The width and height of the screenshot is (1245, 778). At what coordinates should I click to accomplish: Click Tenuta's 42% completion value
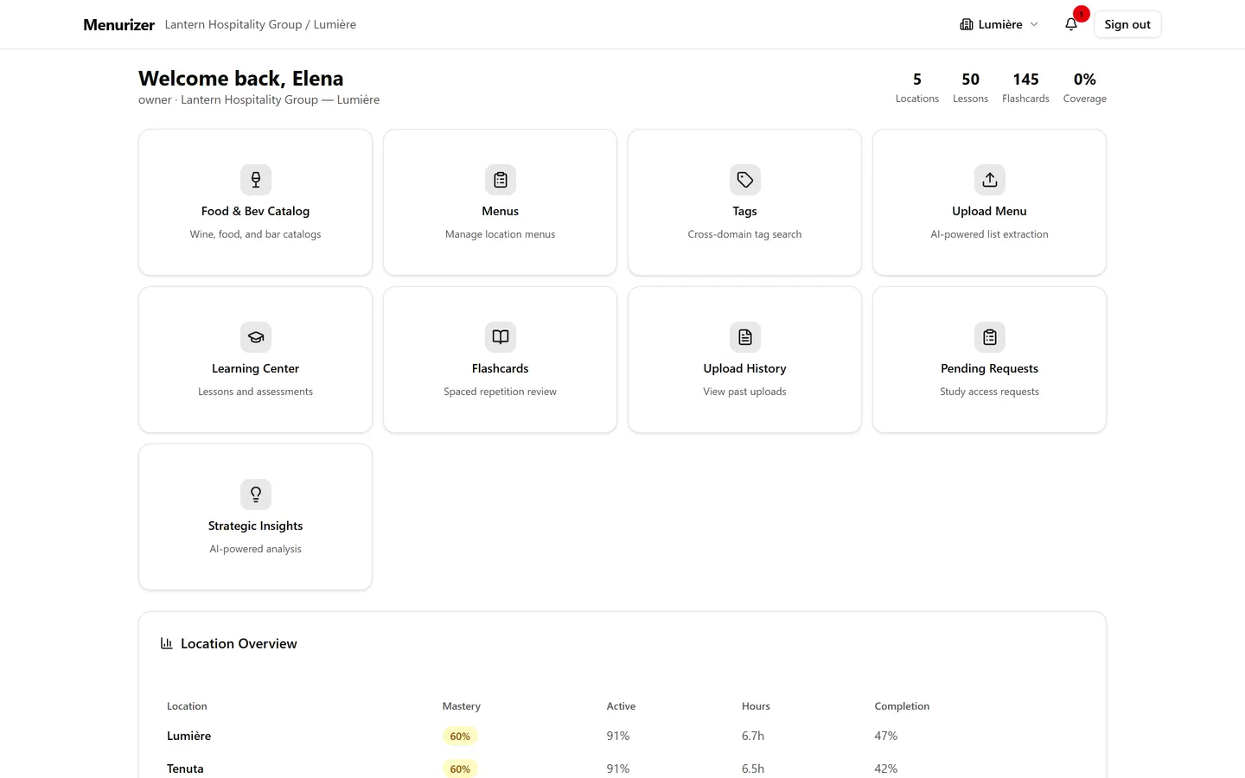pos(885,768)
